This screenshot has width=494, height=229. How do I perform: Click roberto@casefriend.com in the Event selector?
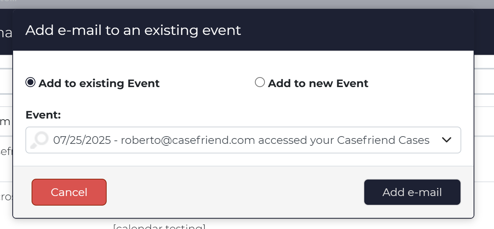coord(188,140)
